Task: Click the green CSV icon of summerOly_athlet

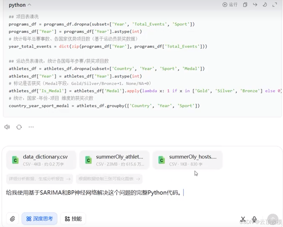Action: [x=88, y=160]
